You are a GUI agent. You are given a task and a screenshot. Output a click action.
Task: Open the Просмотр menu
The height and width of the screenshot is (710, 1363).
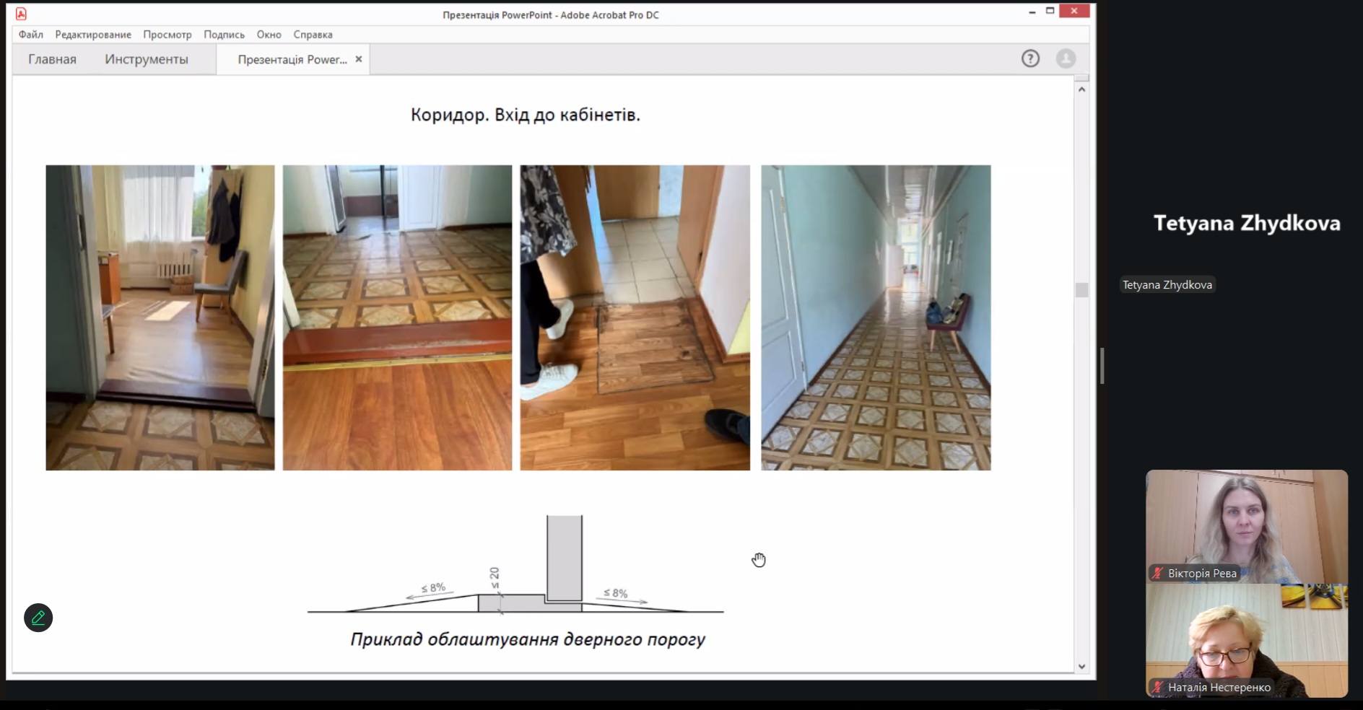coord(167,35)
